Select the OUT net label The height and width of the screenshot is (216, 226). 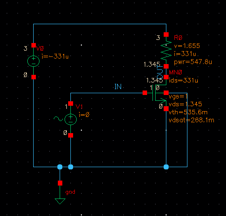tap(160, 72)
